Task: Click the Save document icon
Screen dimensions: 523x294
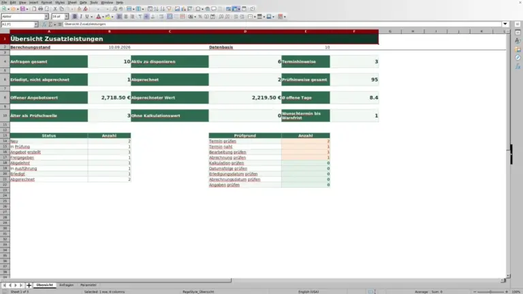Action: pyautogui.click(x=22, y=9)
